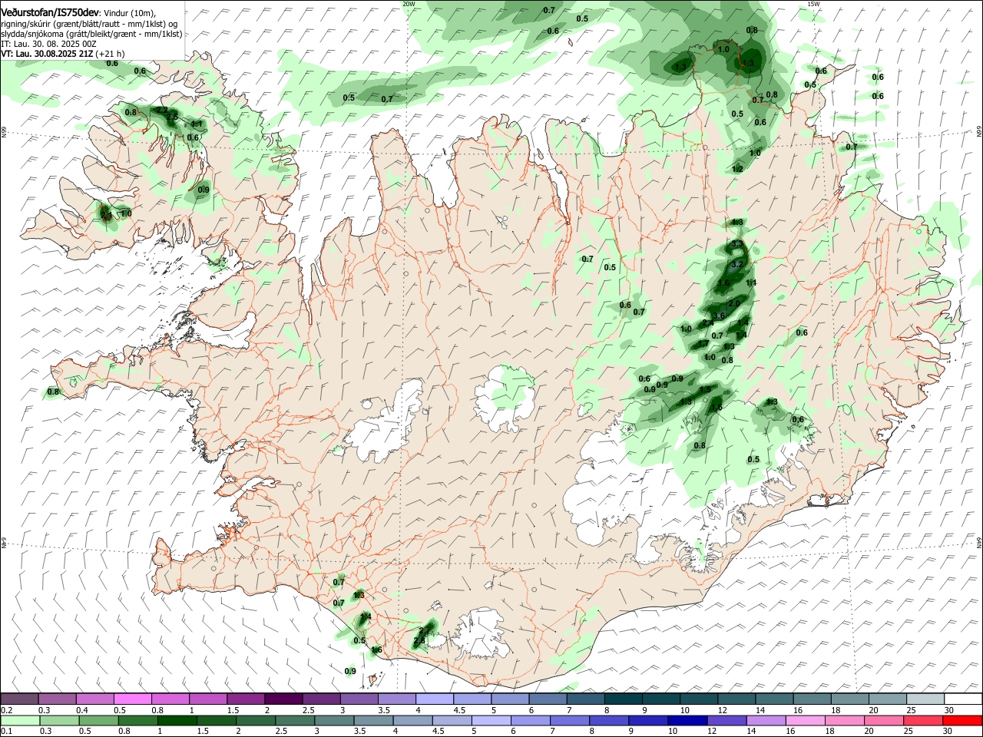Pick the dusty plum 0.2 sleet swatch

click(x=19, y=699)
